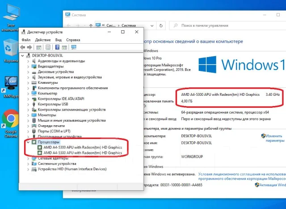Collapse the Процессоры node
This screenshot has width=286, height=209.
(28, 142)
